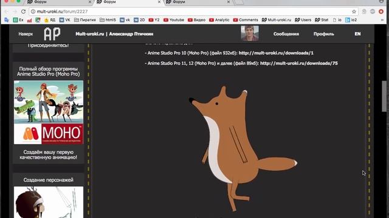Open Профиль in the site header
Viewport: 389px width, 218px height.
[x=324, y=34]
